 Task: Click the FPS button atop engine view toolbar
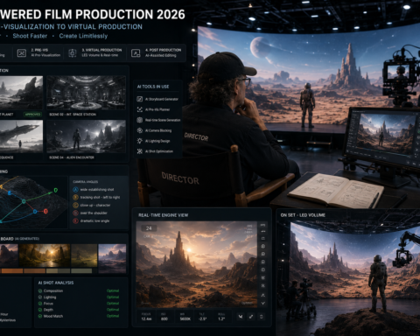(262, 225)
